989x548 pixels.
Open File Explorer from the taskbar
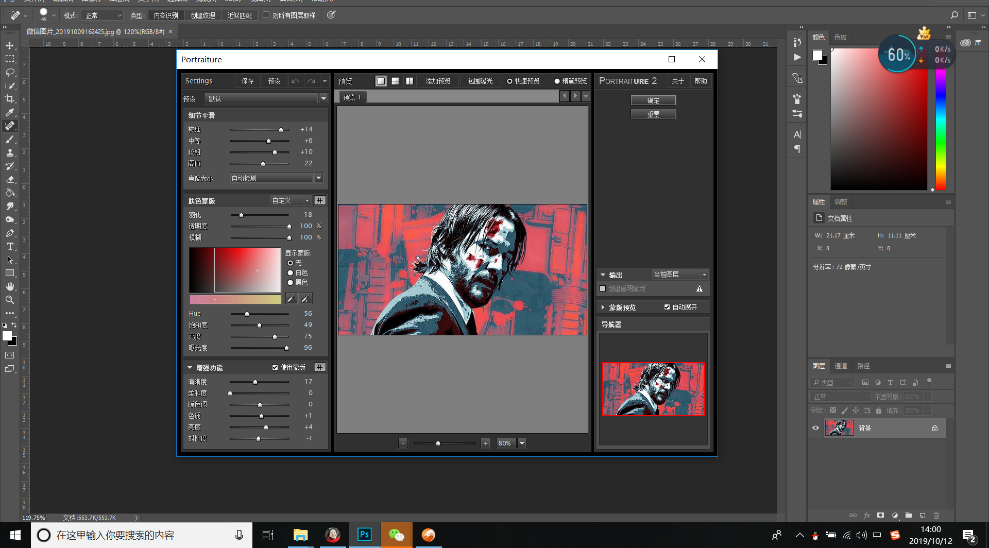(300, 535)
